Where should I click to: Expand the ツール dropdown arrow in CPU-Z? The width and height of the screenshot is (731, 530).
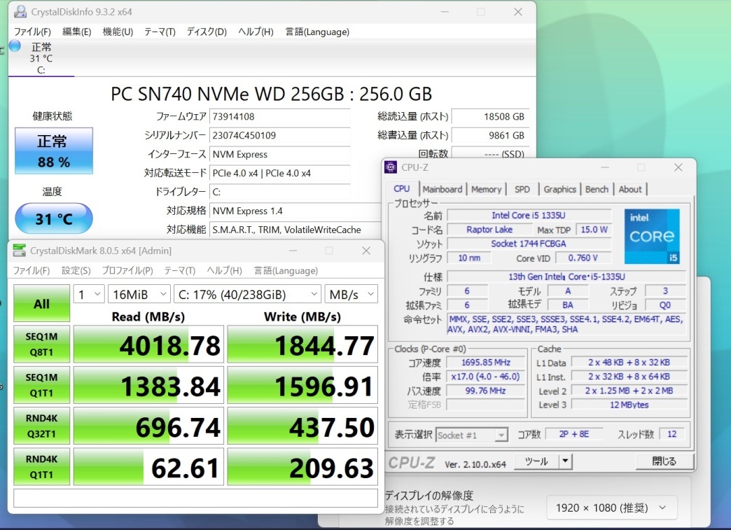(565, 461)
